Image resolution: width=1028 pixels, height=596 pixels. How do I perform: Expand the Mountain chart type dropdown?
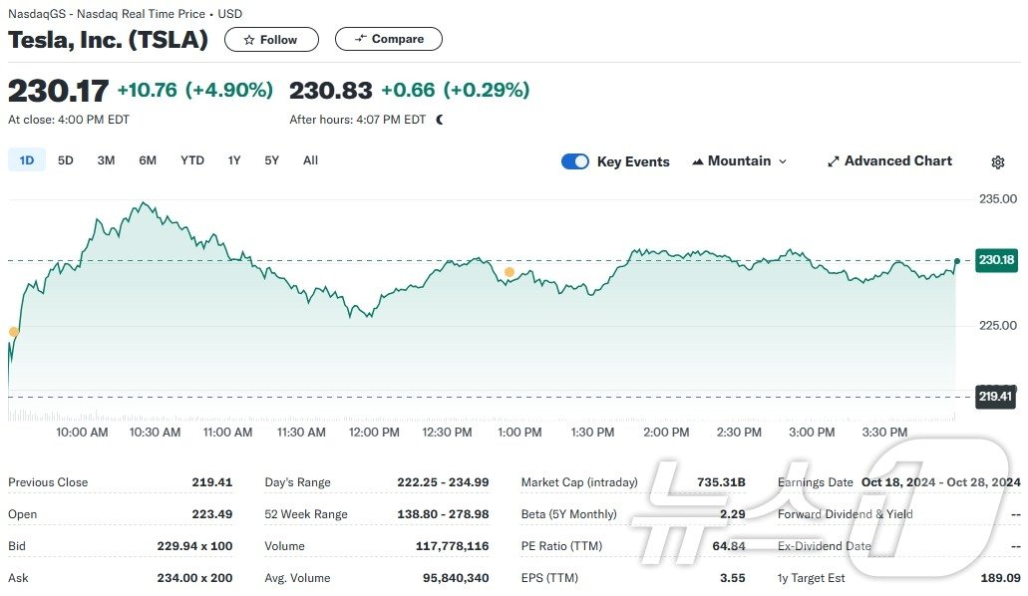click(x=739, y=161)
